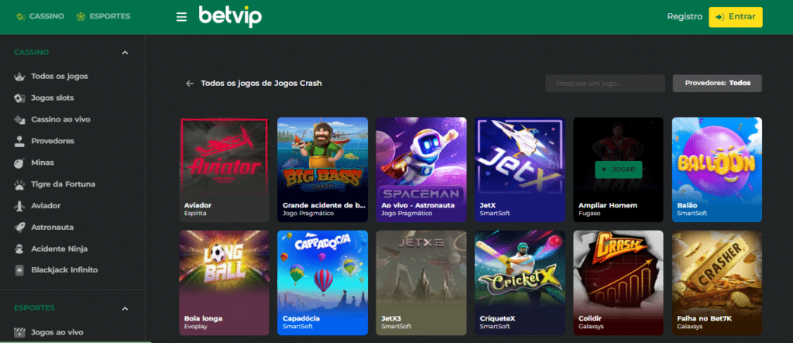Click the Blackjack Infinito card icon

[19, 270]
